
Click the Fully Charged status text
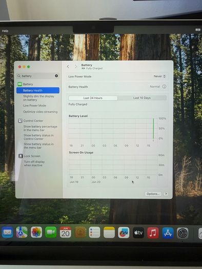point(78,105)
